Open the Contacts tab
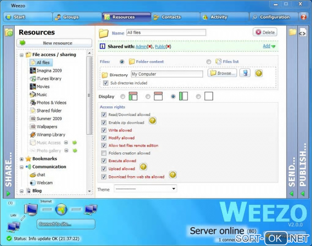The height and width of the screenshot is (246, 312). (176, 17)
